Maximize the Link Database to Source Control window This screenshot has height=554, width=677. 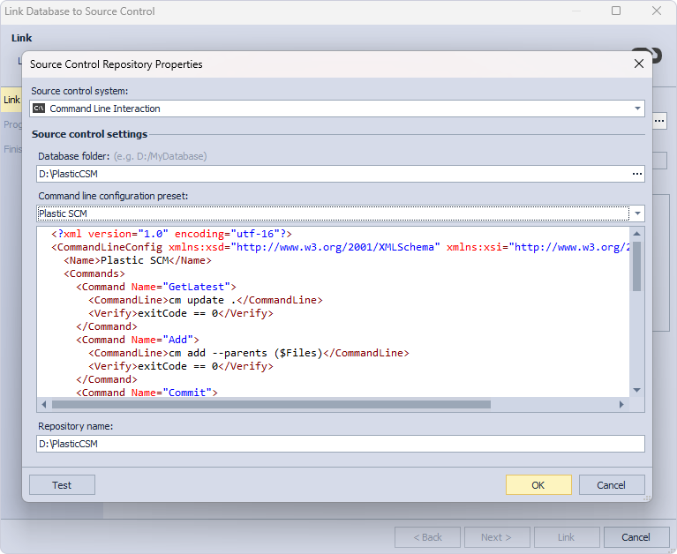click(x=616, y=11)
